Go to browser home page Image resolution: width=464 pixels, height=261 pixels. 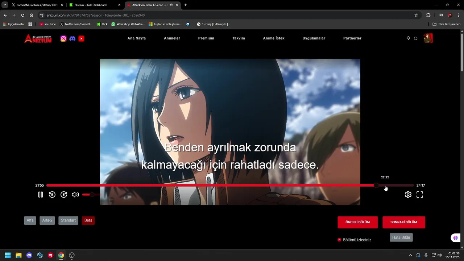pos(32,15)
